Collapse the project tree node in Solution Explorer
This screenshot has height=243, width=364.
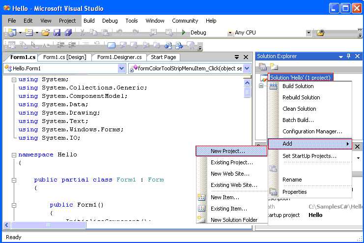tap(261, 86)
